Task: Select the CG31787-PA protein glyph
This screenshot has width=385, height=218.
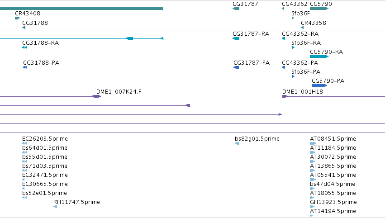Action: tap(236, 67)
